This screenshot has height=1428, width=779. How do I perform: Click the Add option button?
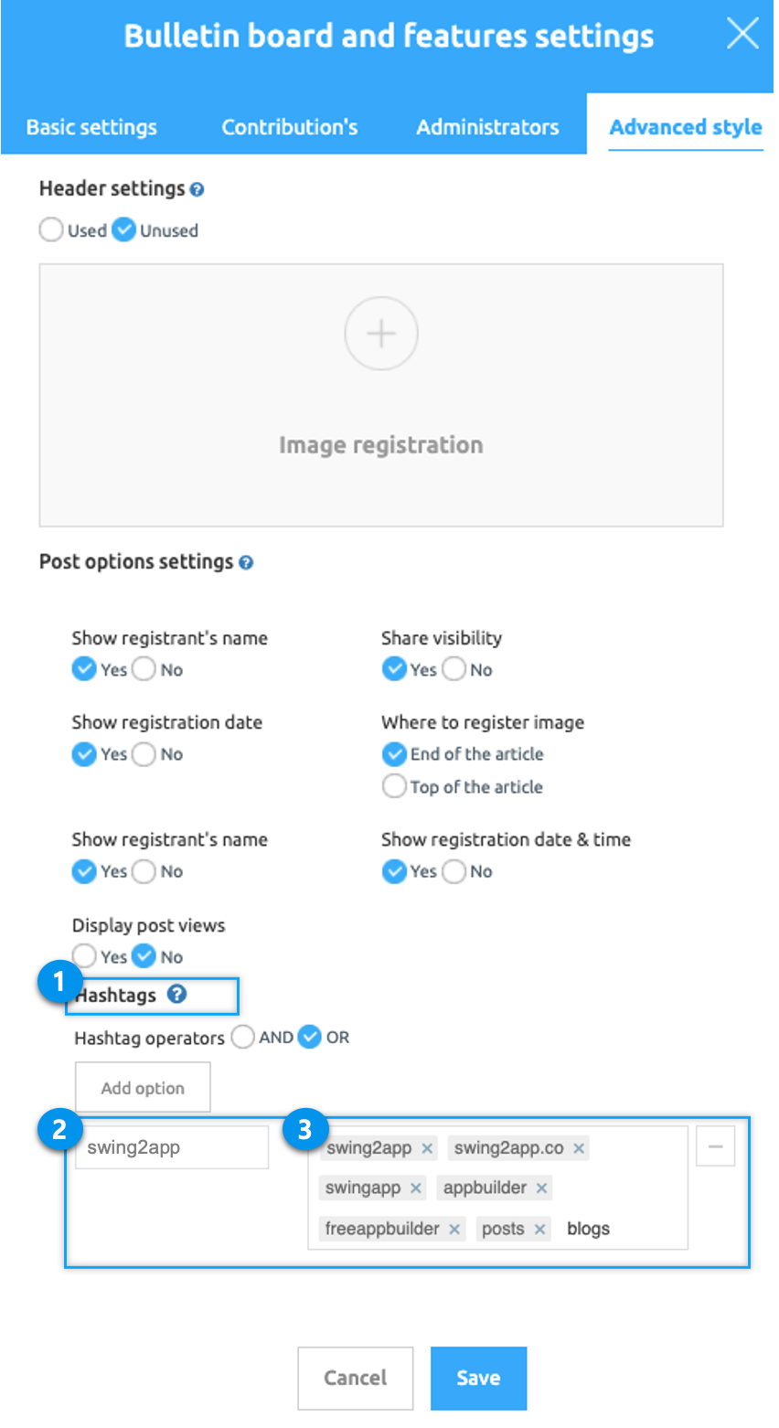143,1087
